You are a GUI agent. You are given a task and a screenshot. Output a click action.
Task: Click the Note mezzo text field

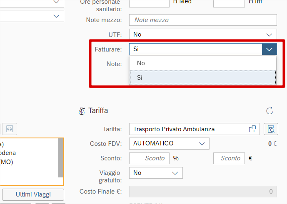(x=203, y=20)
